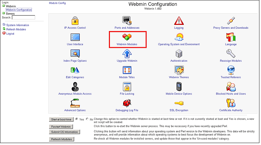
Task: Open the Webmin Modules cubes icon
Action: point(127,37)
